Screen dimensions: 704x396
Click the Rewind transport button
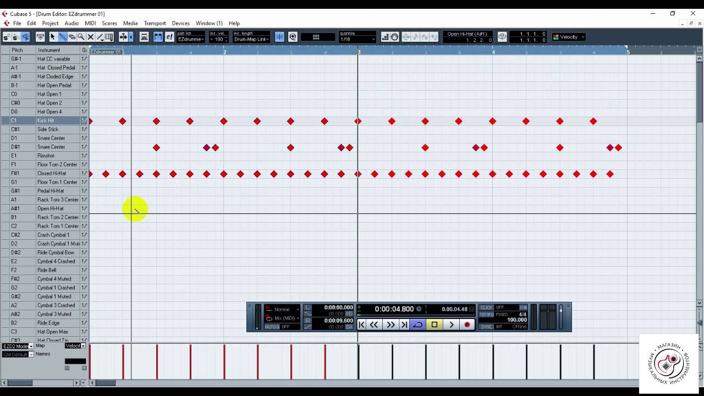point(374,324)
